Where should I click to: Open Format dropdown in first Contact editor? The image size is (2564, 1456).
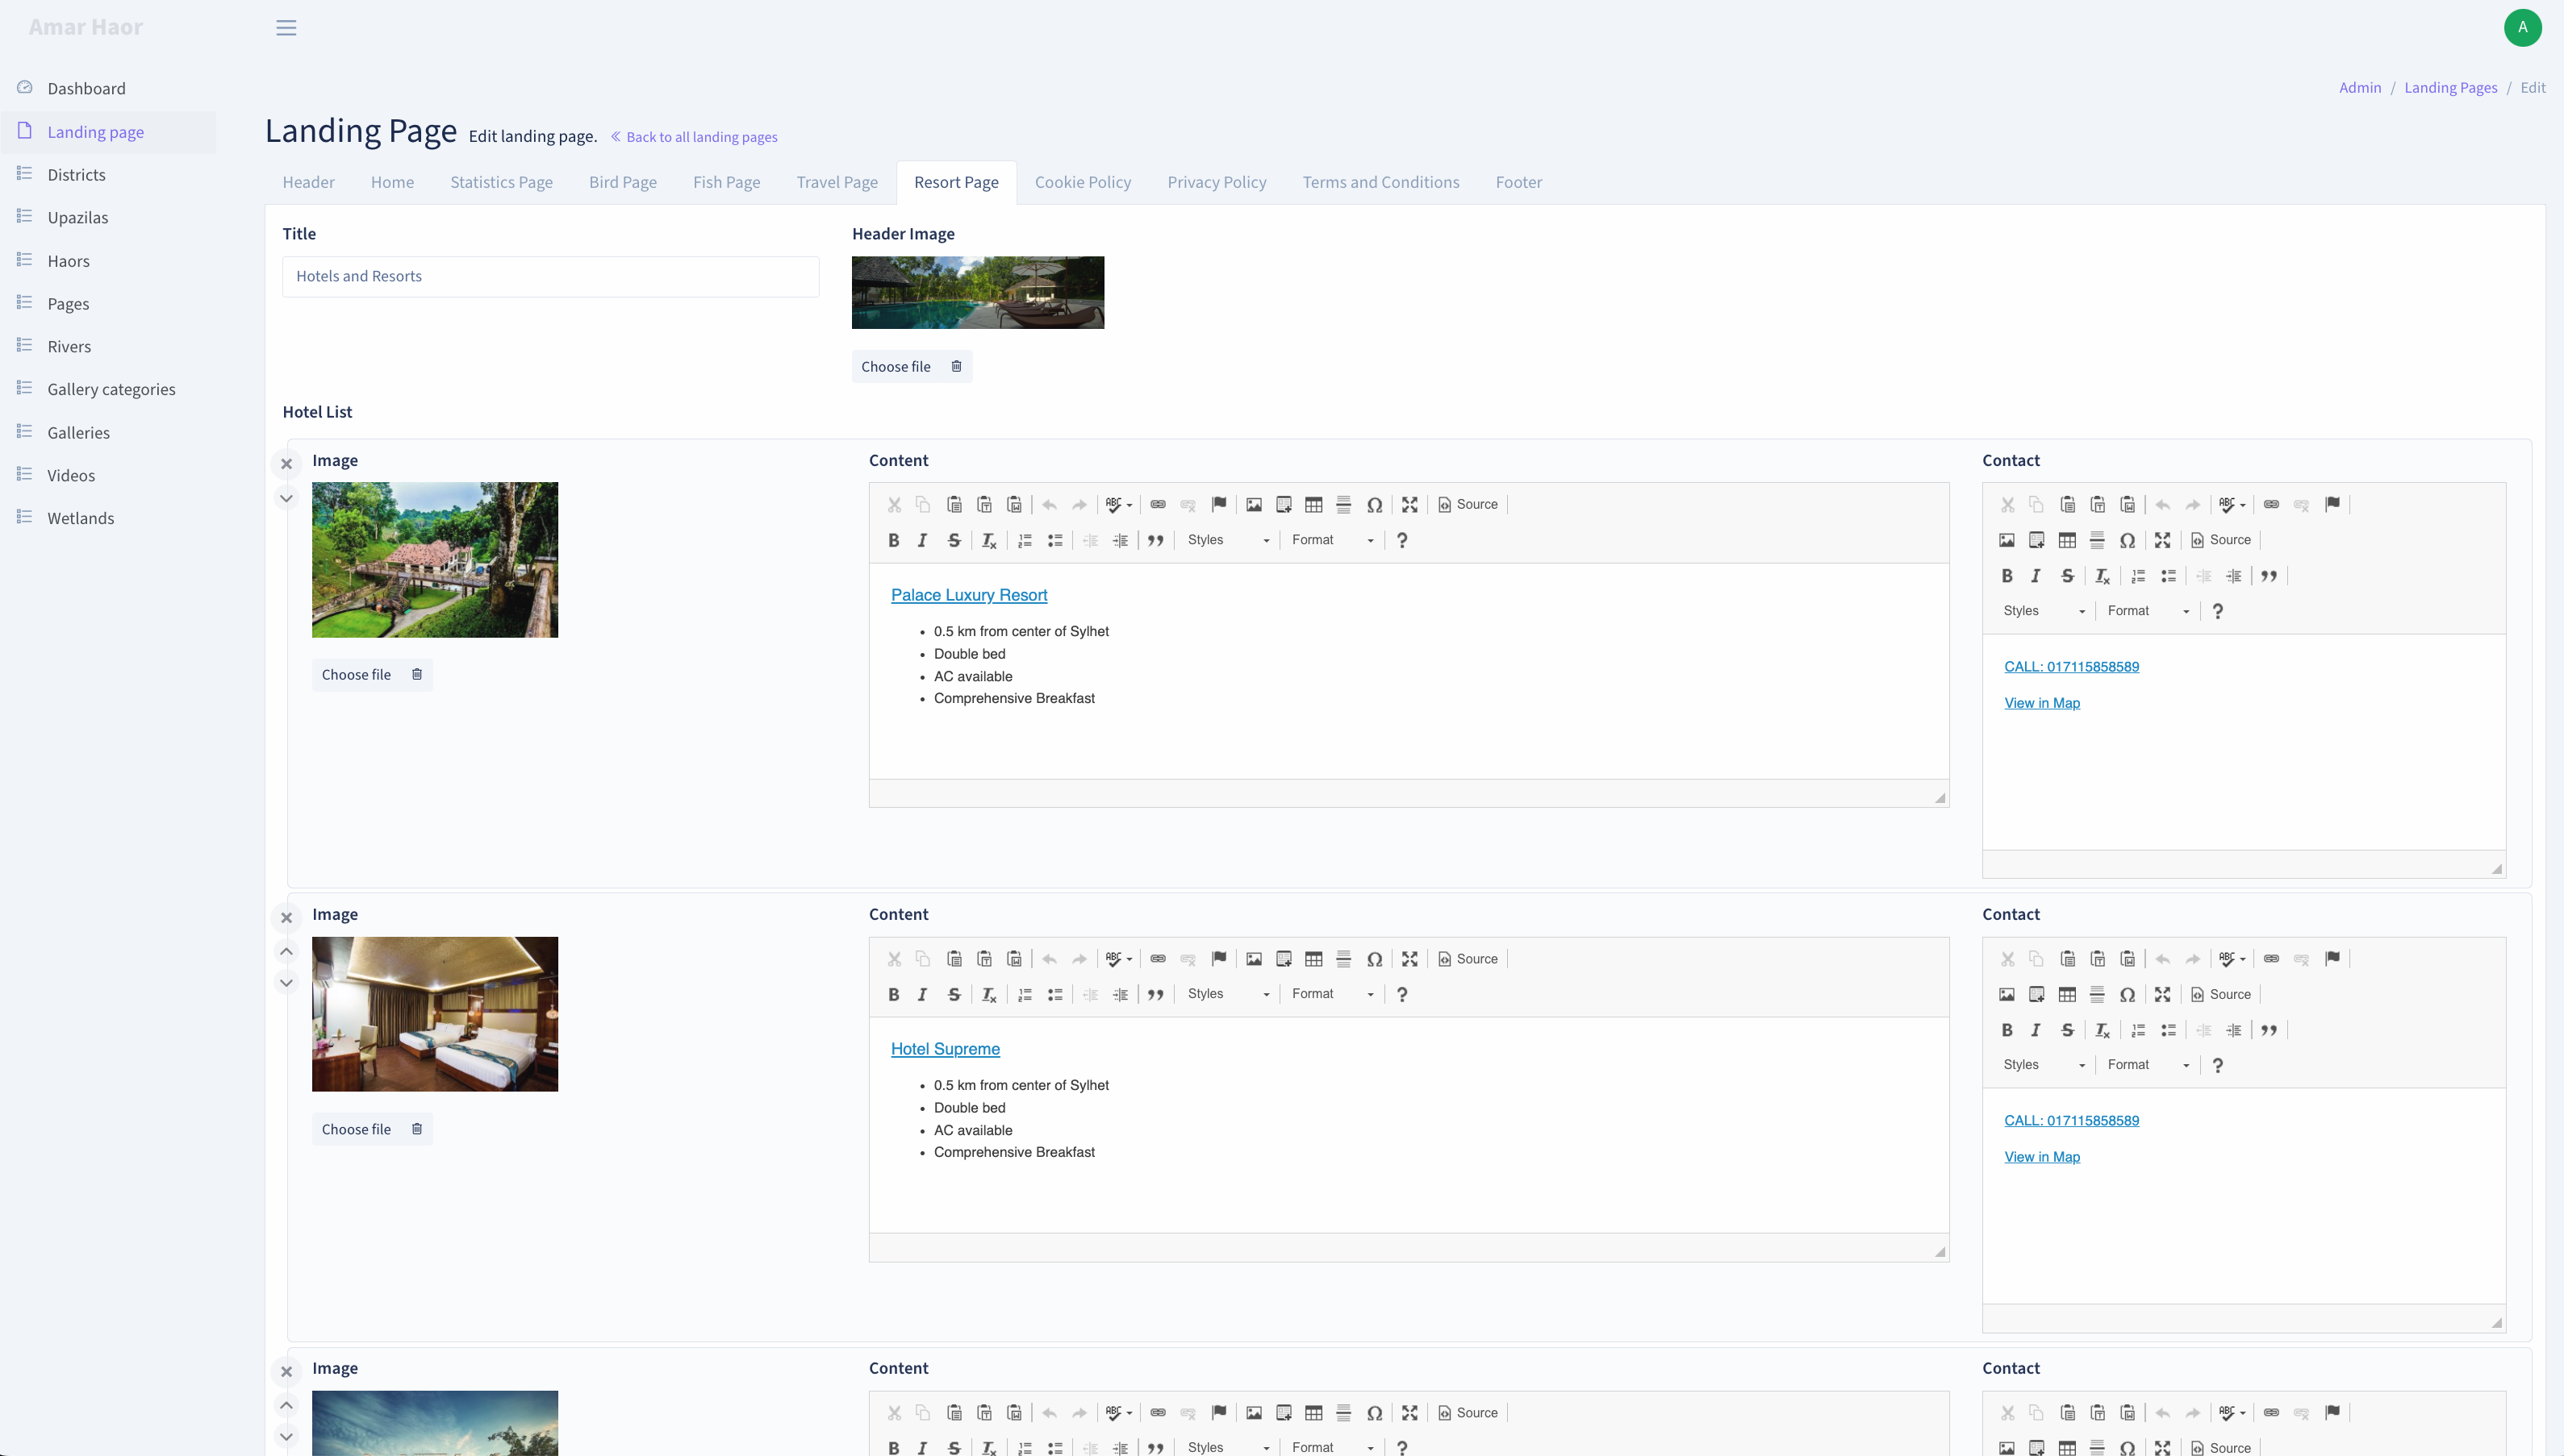(x=2147, y=611)
